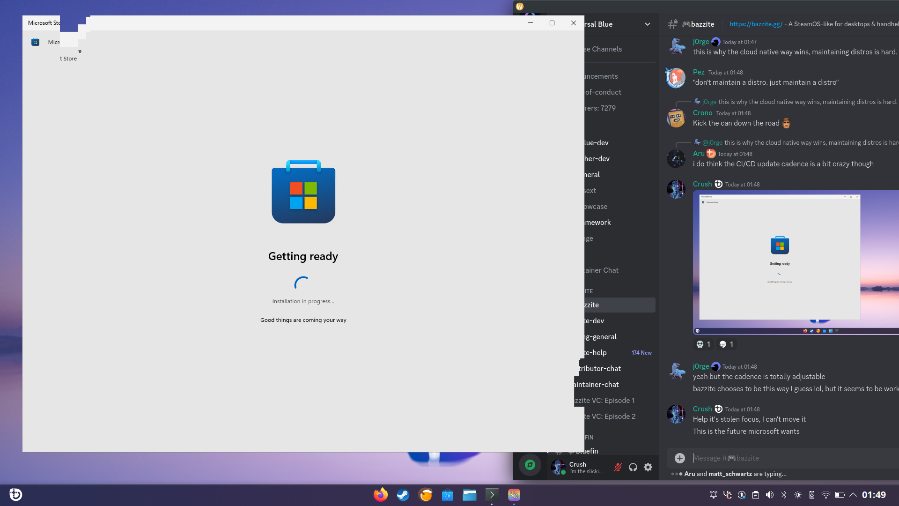The image size is (899, 506).
Task: Open the bazzite.gg link
Action: pos(756,24)
